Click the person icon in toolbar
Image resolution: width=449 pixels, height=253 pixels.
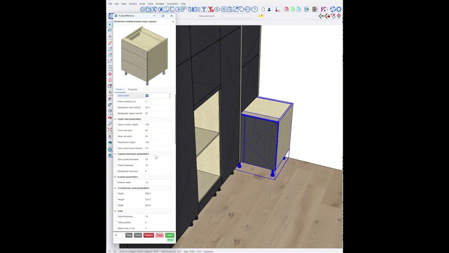[269, 9]
